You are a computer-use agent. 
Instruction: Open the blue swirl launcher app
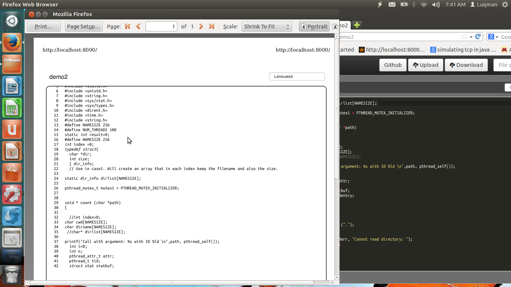click(x=12, y=216)
